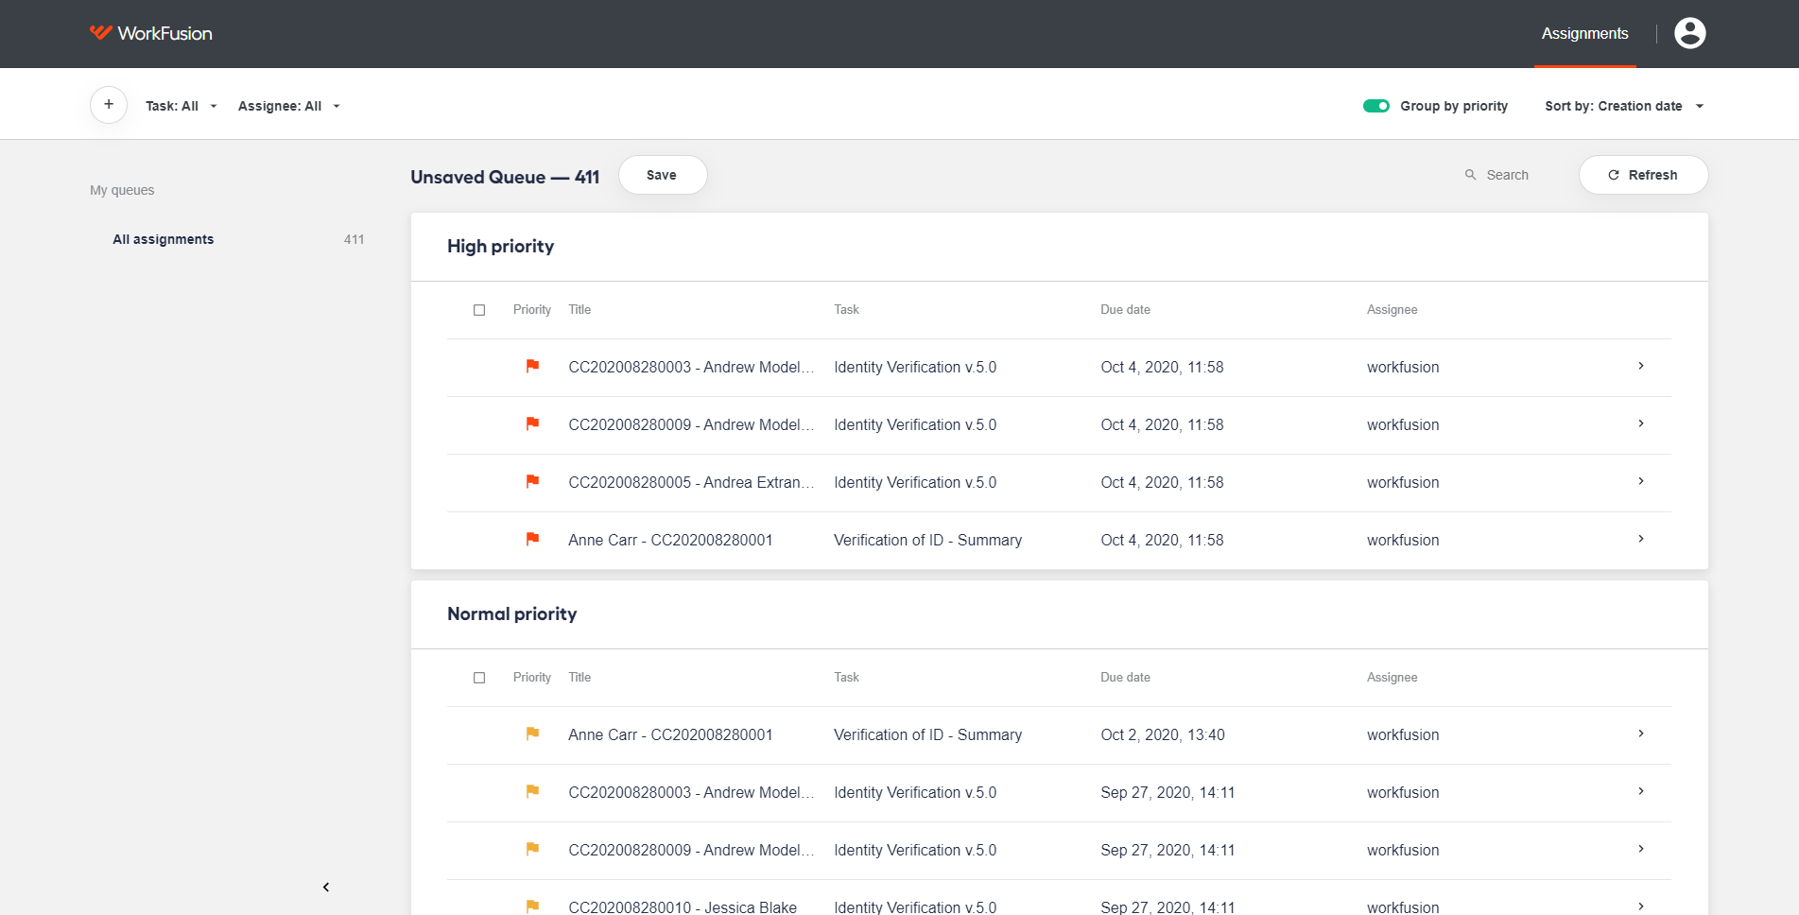Expand High priority CC202008280003 row using its chevron

click(x=1641, y=366)
